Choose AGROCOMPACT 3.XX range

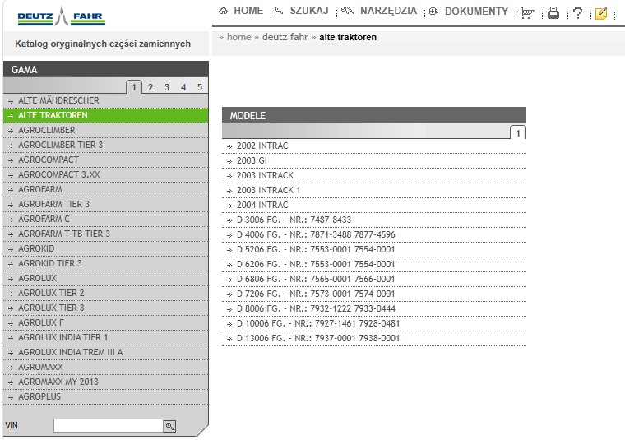105,174
